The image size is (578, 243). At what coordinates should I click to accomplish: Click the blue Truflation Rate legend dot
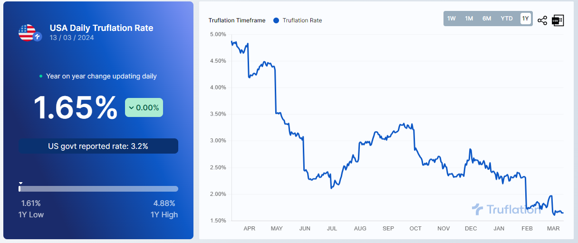point(276,20)
